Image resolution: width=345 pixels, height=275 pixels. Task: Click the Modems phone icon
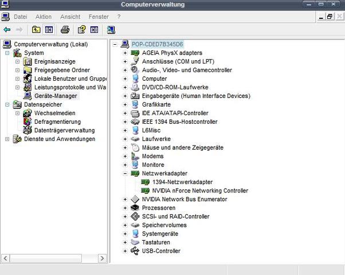coord(135,156)
